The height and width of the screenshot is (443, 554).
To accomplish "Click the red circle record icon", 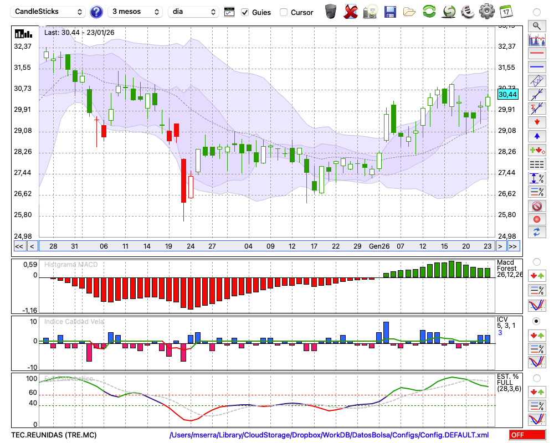I will click(536, 219).
